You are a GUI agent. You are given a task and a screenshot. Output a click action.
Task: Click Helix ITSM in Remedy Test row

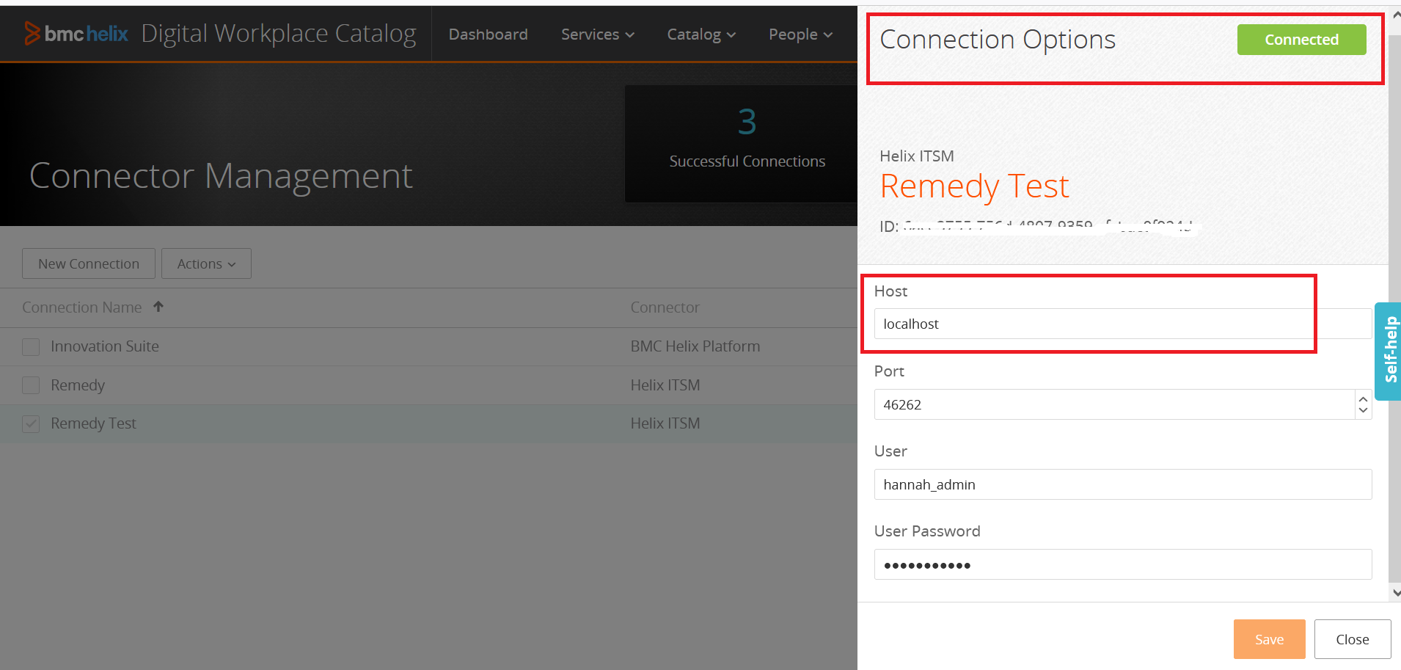(x=665, y=423)
